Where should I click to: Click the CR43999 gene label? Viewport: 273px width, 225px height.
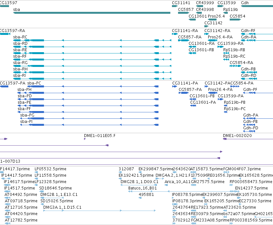pos(205,3)
